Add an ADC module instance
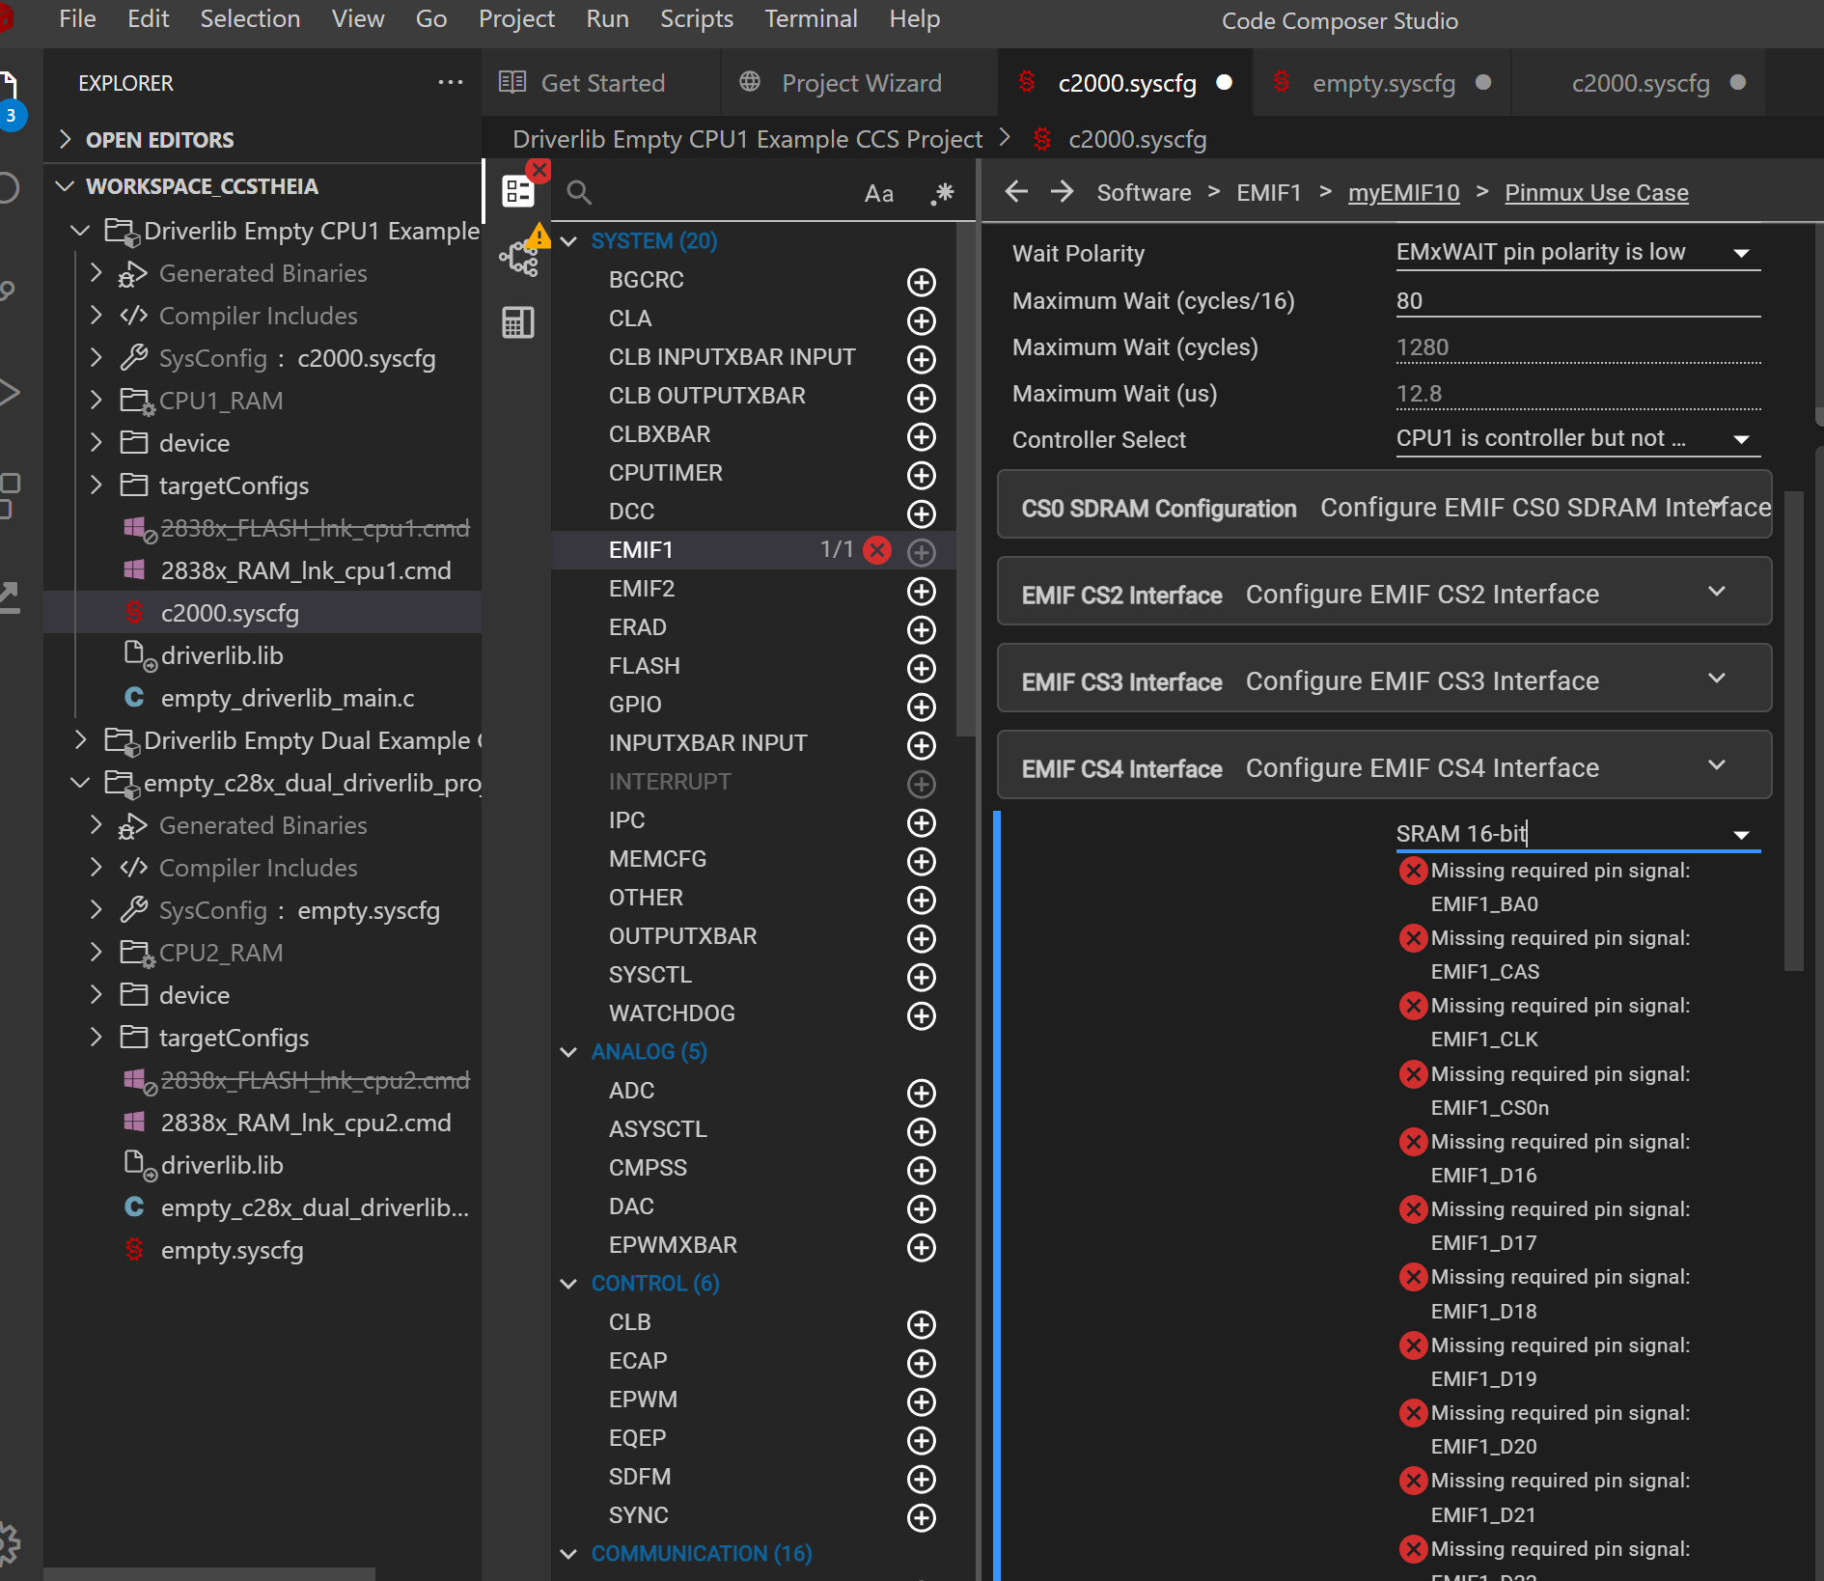The image size is (1824, 1581). pos(921,1093)
